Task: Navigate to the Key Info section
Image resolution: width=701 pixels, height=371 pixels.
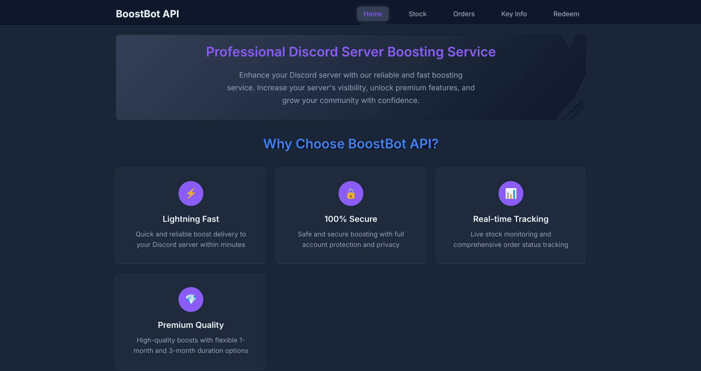Action: tap(514, 14)
